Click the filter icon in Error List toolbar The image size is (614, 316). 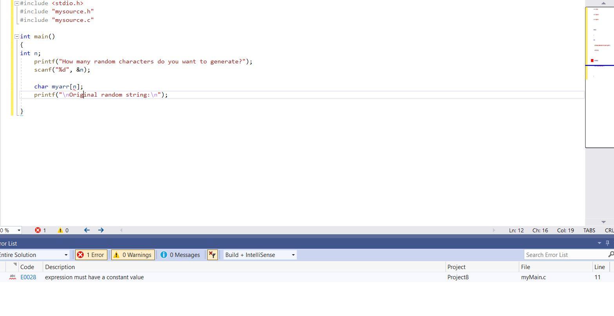tap(212, 255)
